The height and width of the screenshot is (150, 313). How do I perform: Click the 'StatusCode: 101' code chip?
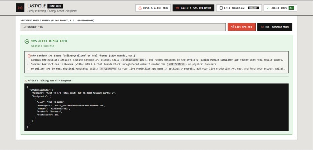pyautogui.click(x=133, y=60)
